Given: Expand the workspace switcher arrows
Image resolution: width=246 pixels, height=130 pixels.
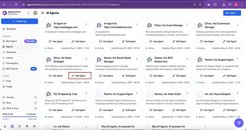Looking at the screenshot, I should 29,13.
